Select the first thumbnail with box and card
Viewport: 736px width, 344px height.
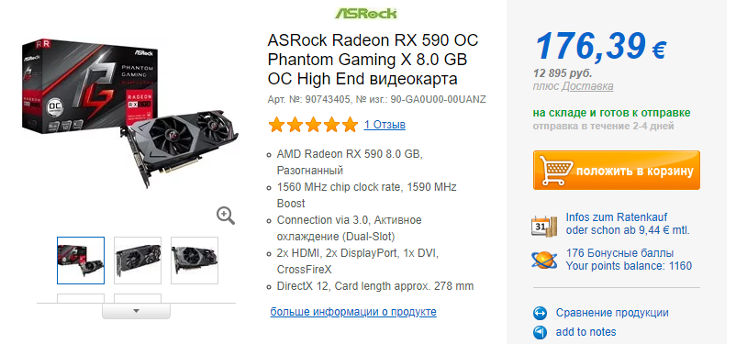81,261
